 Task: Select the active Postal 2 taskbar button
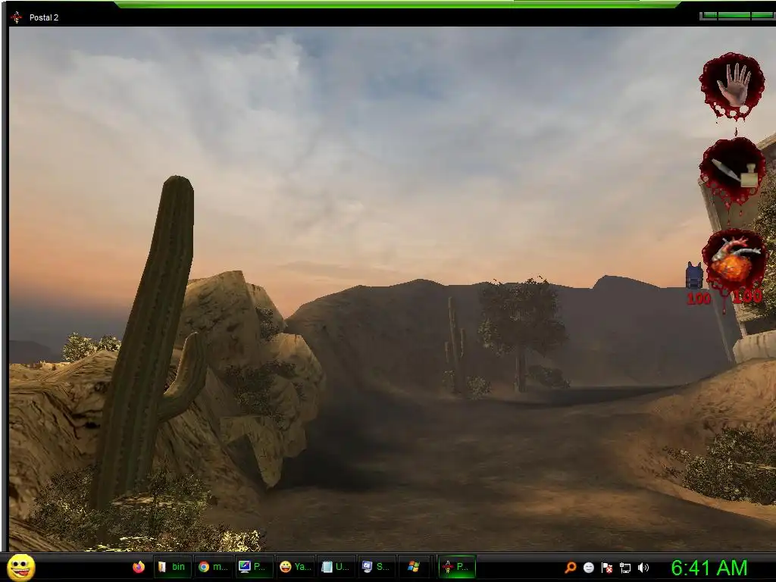(456, 567)
